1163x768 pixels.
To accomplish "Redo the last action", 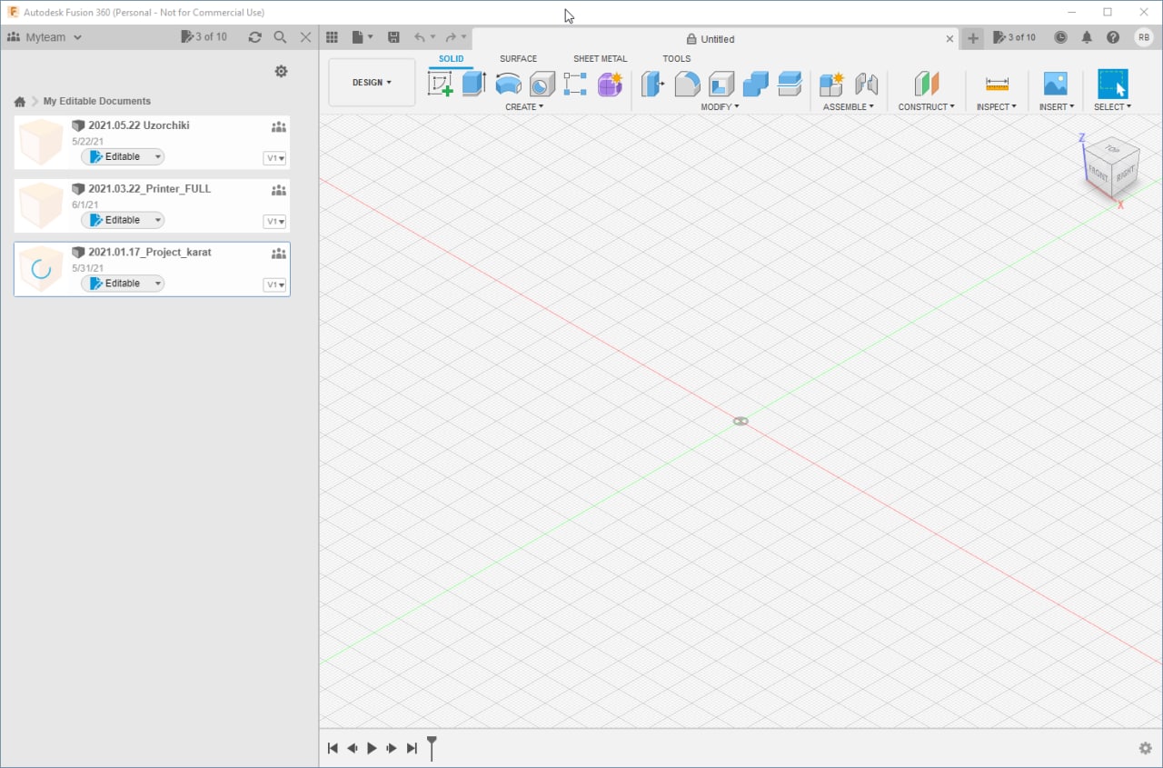I will point(451,37).
